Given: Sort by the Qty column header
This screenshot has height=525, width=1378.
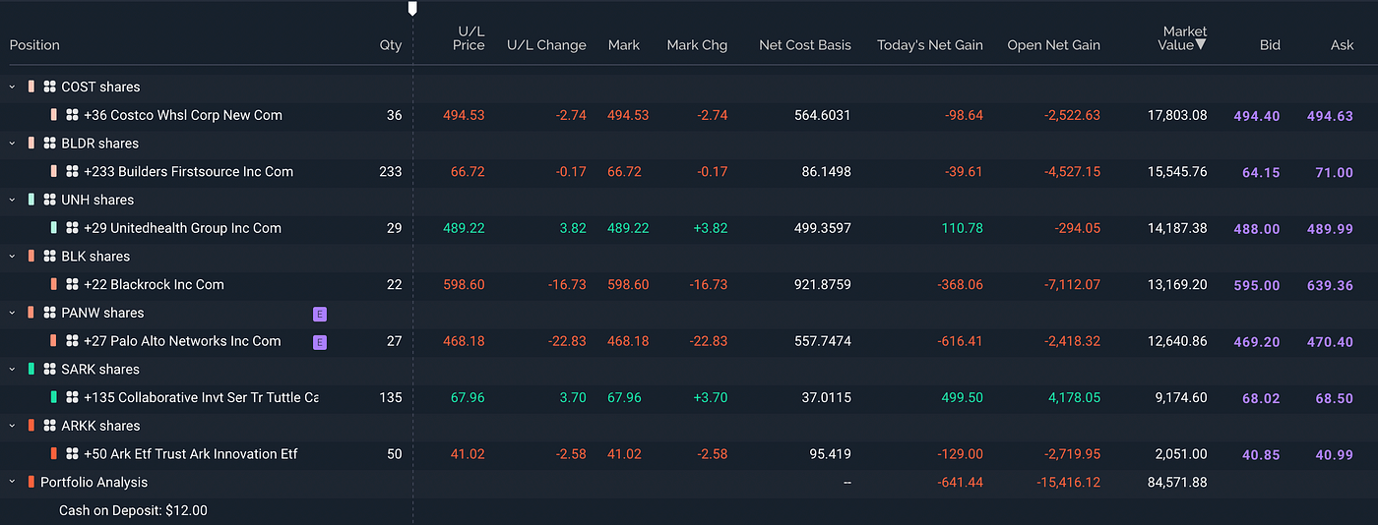Looking at the screenshot, I should pos(391,45).
